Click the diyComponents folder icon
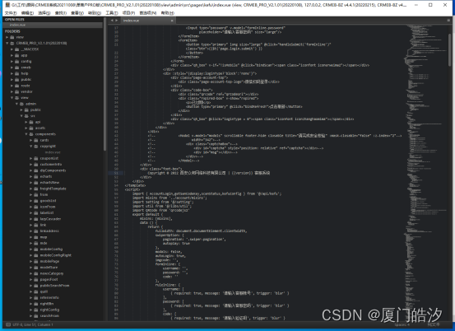Viewport: 455px width, 331px height. pos(36,170)
